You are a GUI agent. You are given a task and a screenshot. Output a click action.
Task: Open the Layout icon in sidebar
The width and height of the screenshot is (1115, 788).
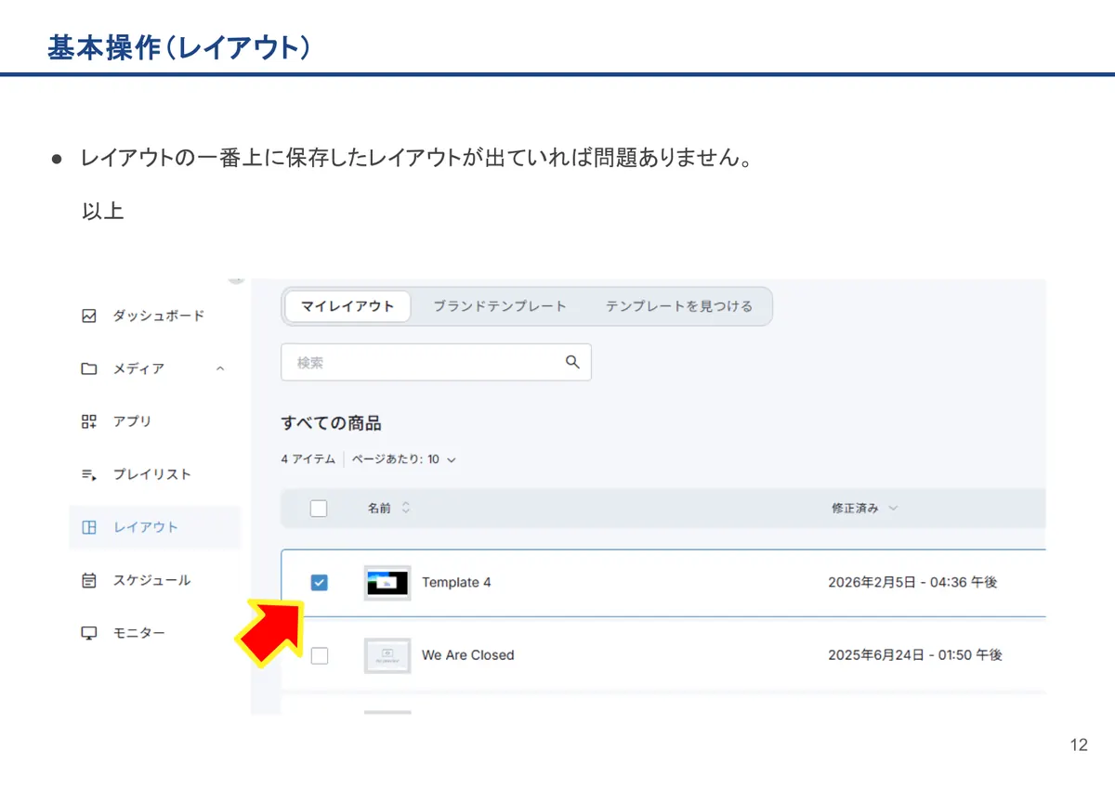tap(89, 527)
